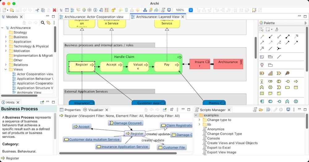Toggle pin to selection in Visualiser toolbar
Viewport: 309px width, 162px height.
(x=165, y=110)
